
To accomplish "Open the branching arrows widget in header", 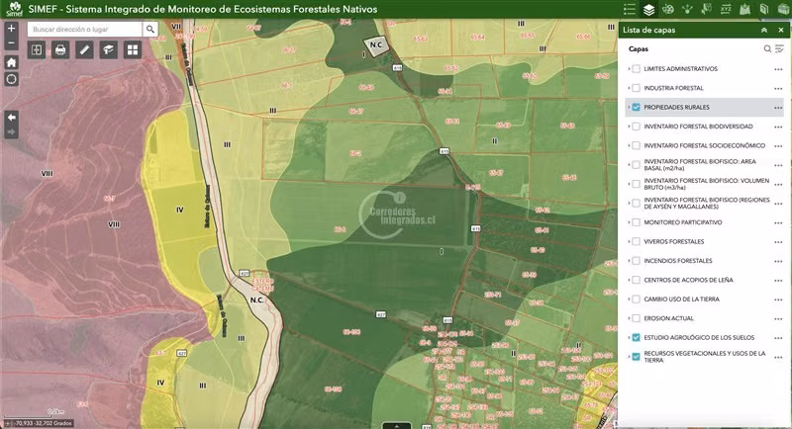I will pyautogui.click(x=687, y=9).
